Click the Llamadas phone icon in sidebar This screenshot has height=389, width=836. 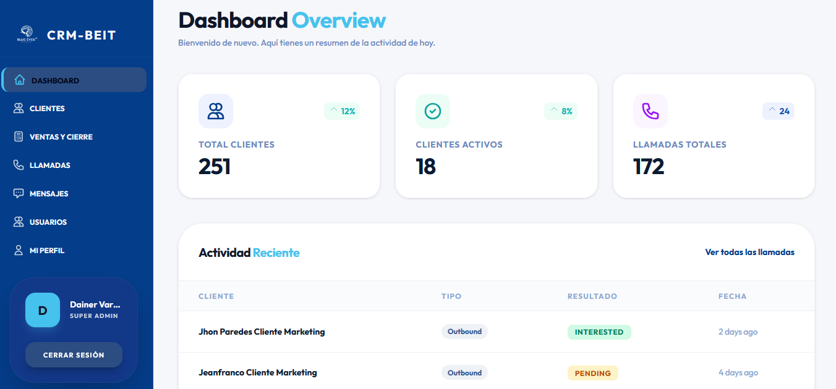(19, 165)
